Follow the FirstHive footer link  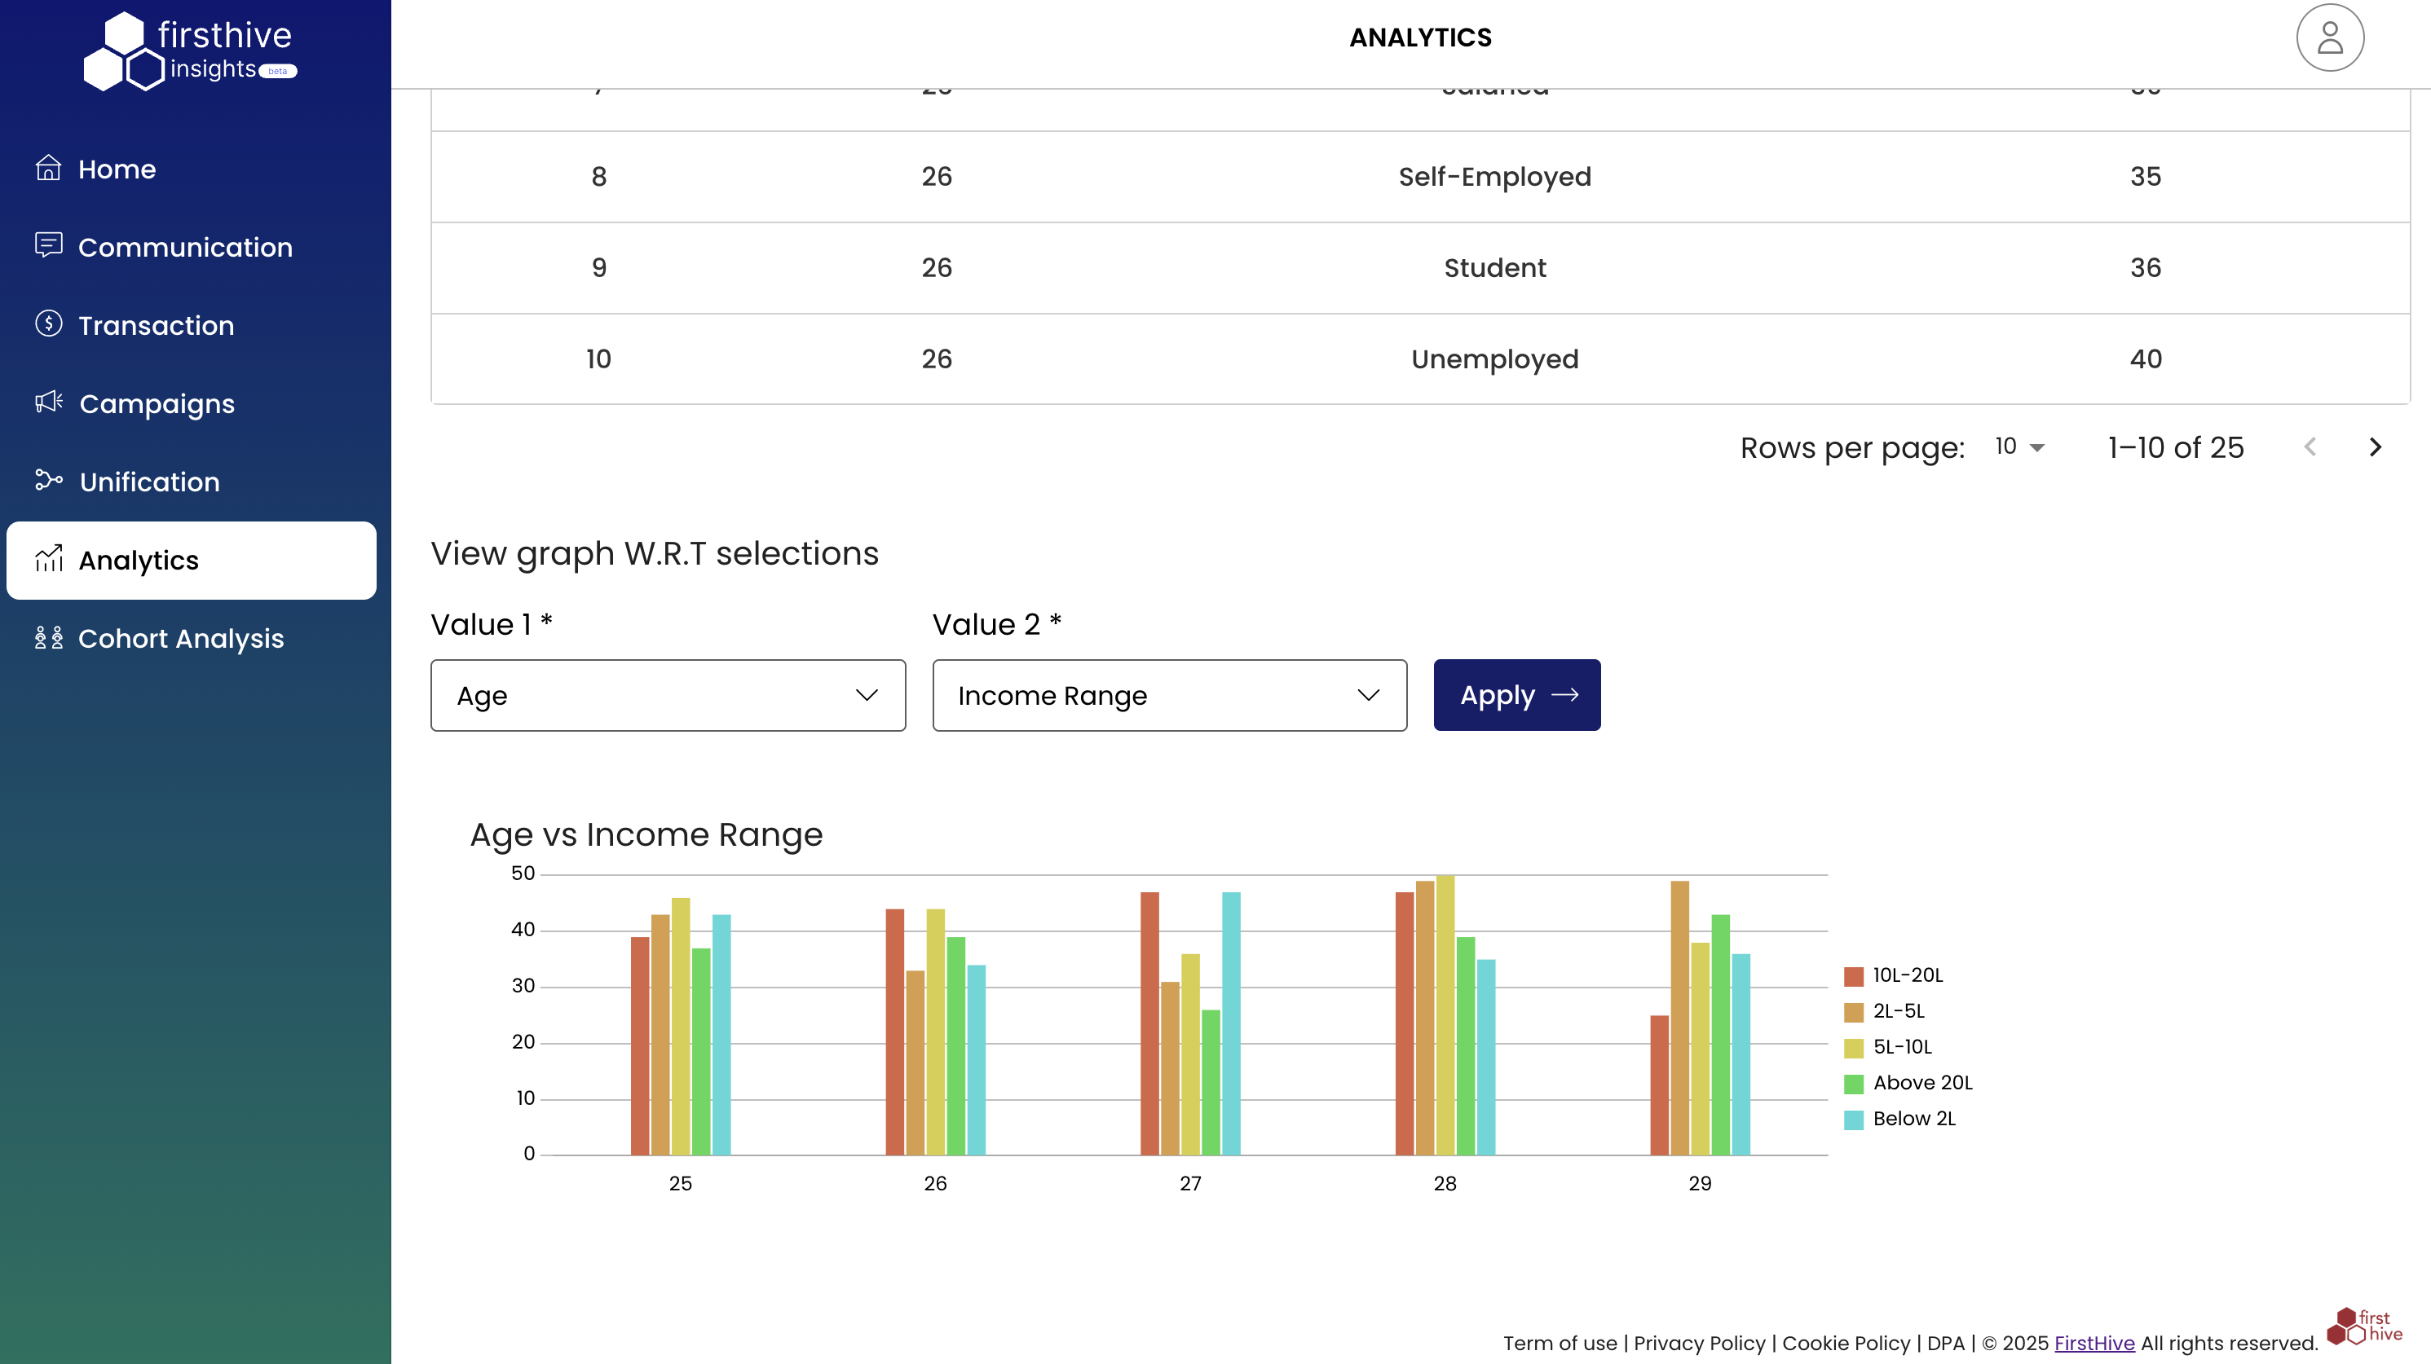coord(2094,1342)
